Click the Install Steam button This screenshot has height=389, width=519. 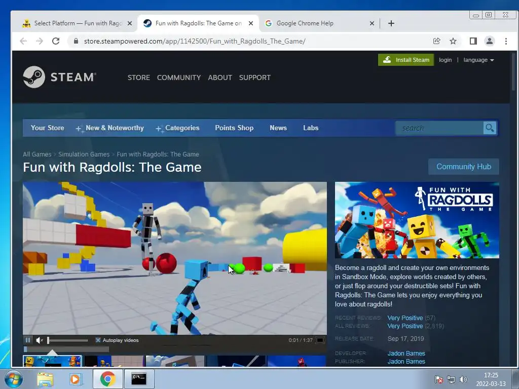(406, 60)
